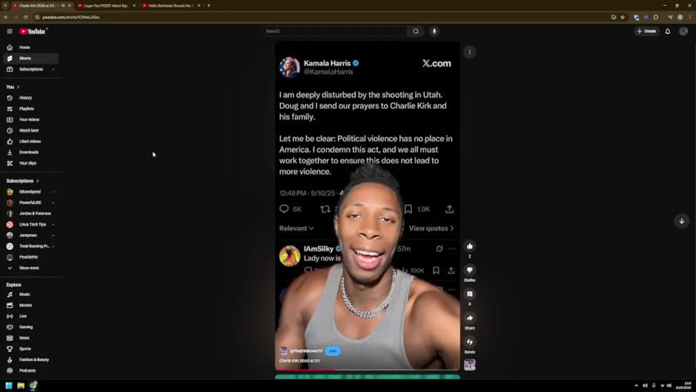
Task: Focus the YouTube search field
Action: point(335,31)
